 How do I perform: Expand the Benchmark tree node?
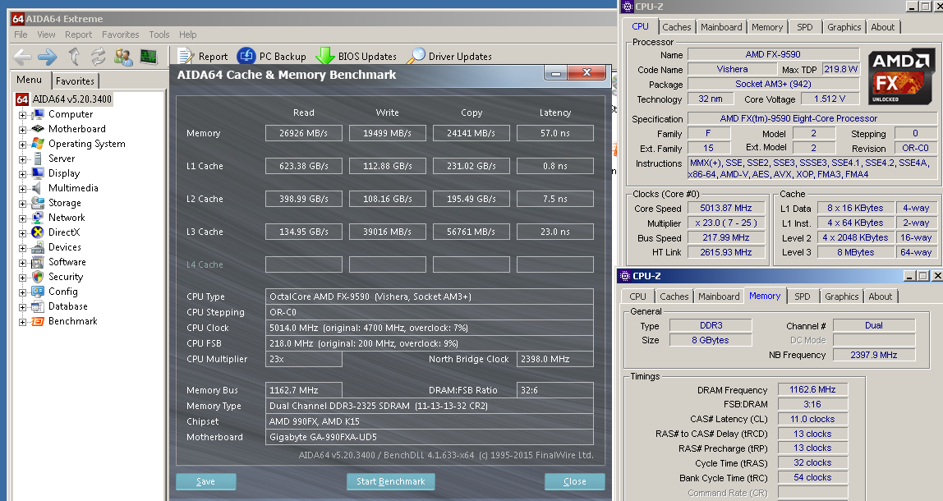(x=22, y=322)
